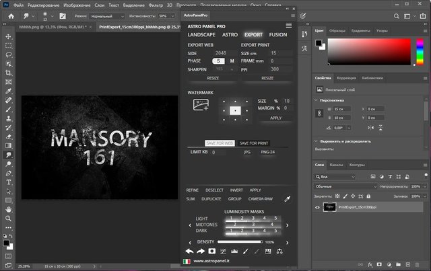
Task: Toggle lock position icon
Action: [x=353, y=196]
